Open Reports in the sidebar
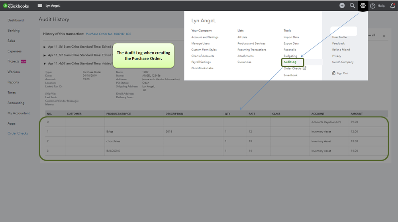Image resolution: width=398 pixels, height=222 pixels. [x=13, y=82]
